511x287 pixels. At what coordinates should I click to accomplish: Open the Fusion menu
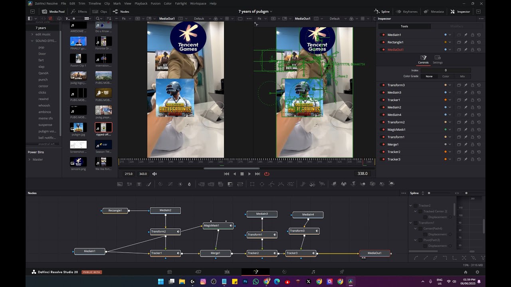(x=156, y=4)
